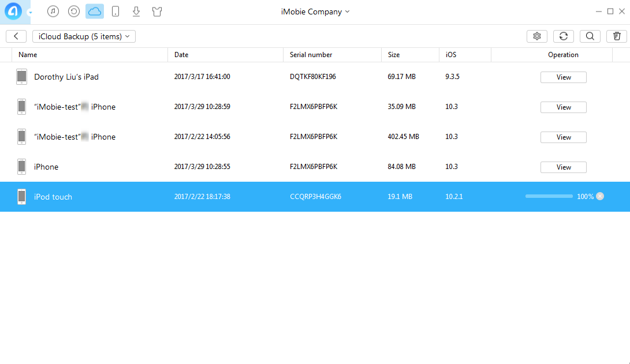Click the 402.45 MB size cell
The height and width of the screenshot is (364, 630).
pyautogui.click(x=404, y=137)
